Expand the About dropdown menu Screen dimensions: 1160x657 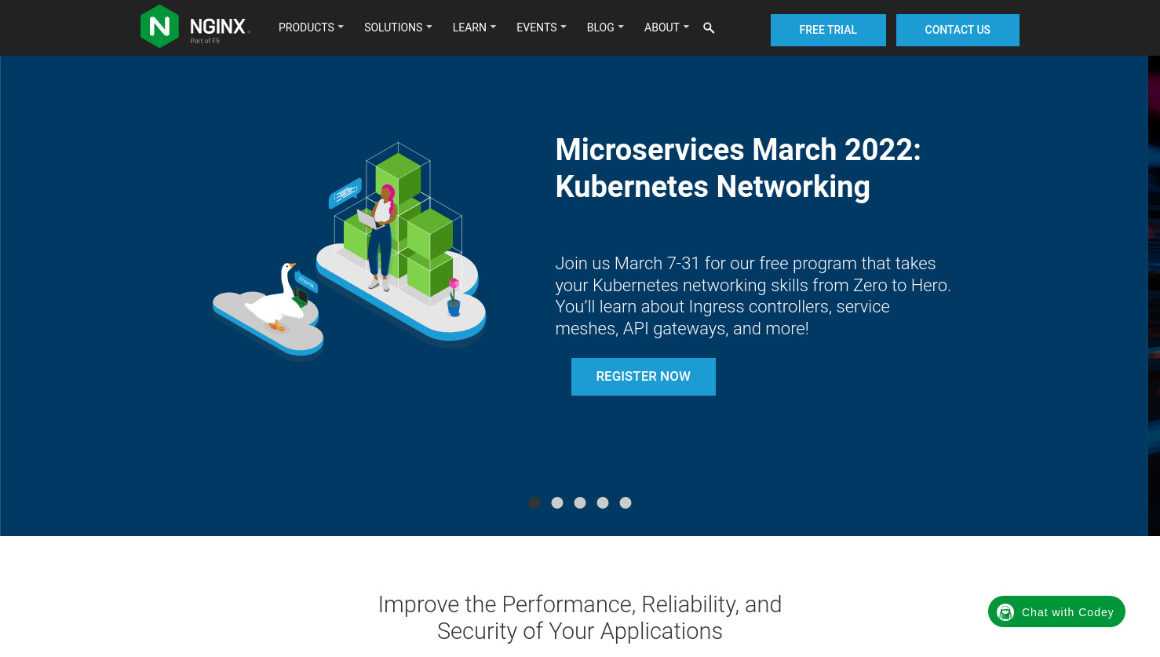tap(666, 27)
